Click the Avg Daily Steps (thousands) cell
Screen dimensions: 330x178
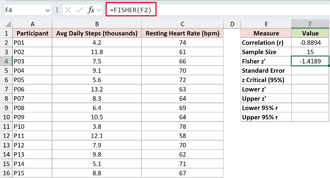tap(97, 33)
